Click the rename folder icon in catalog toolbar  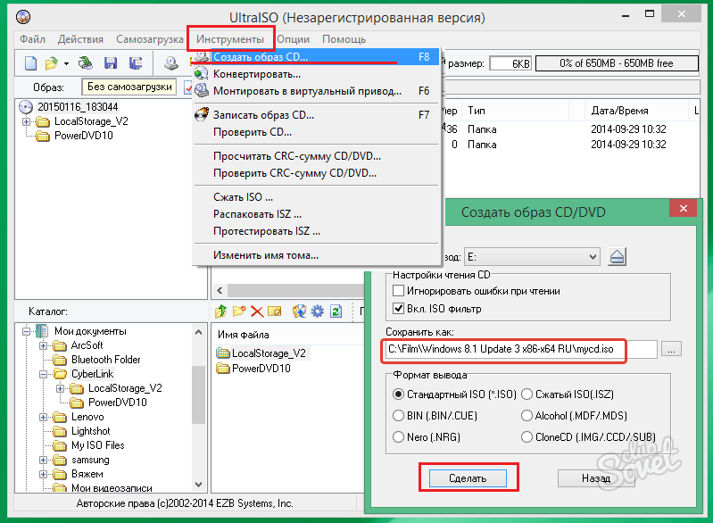(275, 311)
